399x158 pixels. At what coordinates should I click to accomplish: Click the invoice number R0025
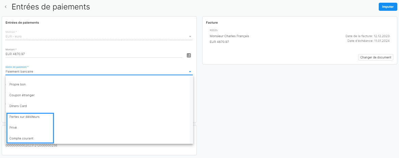[x=214, y=30]
